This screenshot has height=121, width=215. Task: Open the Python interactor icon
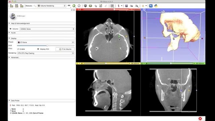(156, 6)
